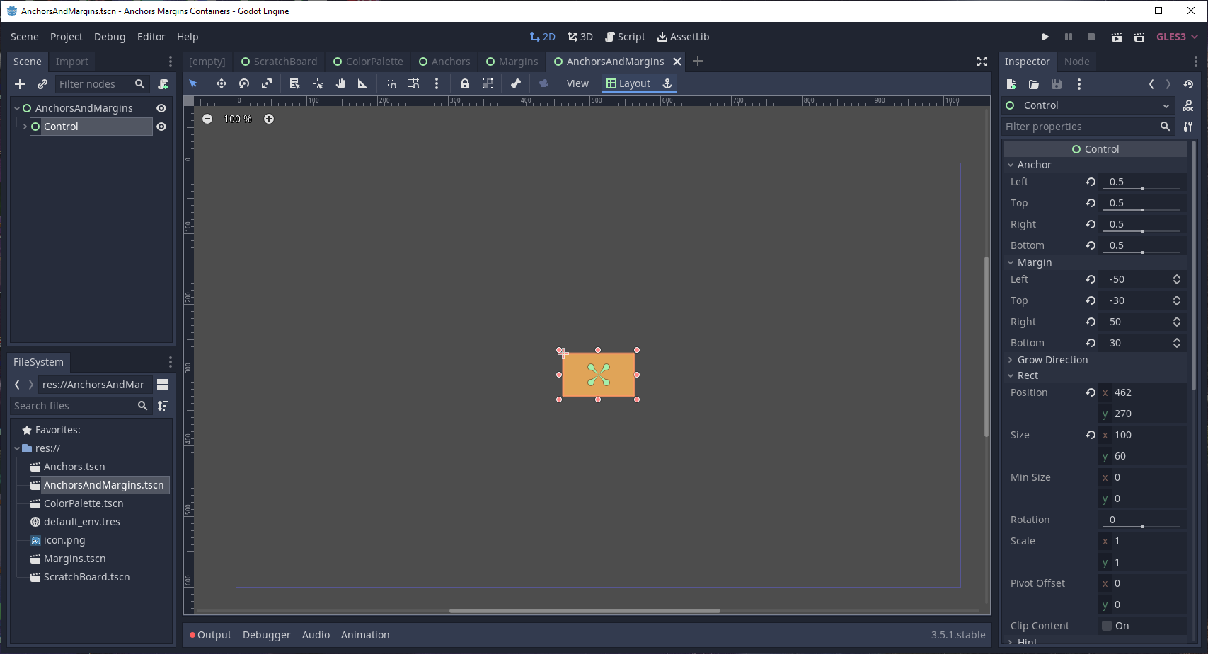This screenshot has width=1208, height=654.
Task: Switch to Scale mode
Action: [267, 83]
